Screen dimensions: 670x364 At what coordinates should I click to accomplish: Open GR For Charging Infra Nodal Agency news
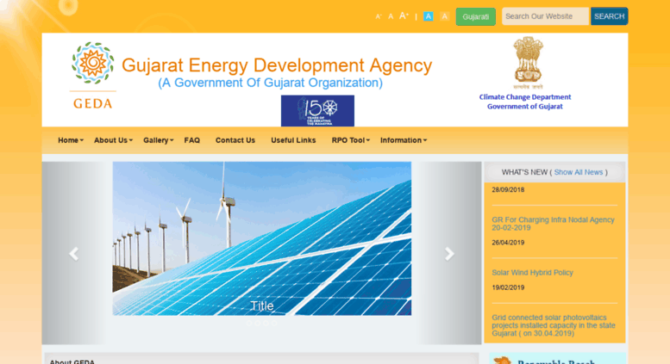(553, 224)
